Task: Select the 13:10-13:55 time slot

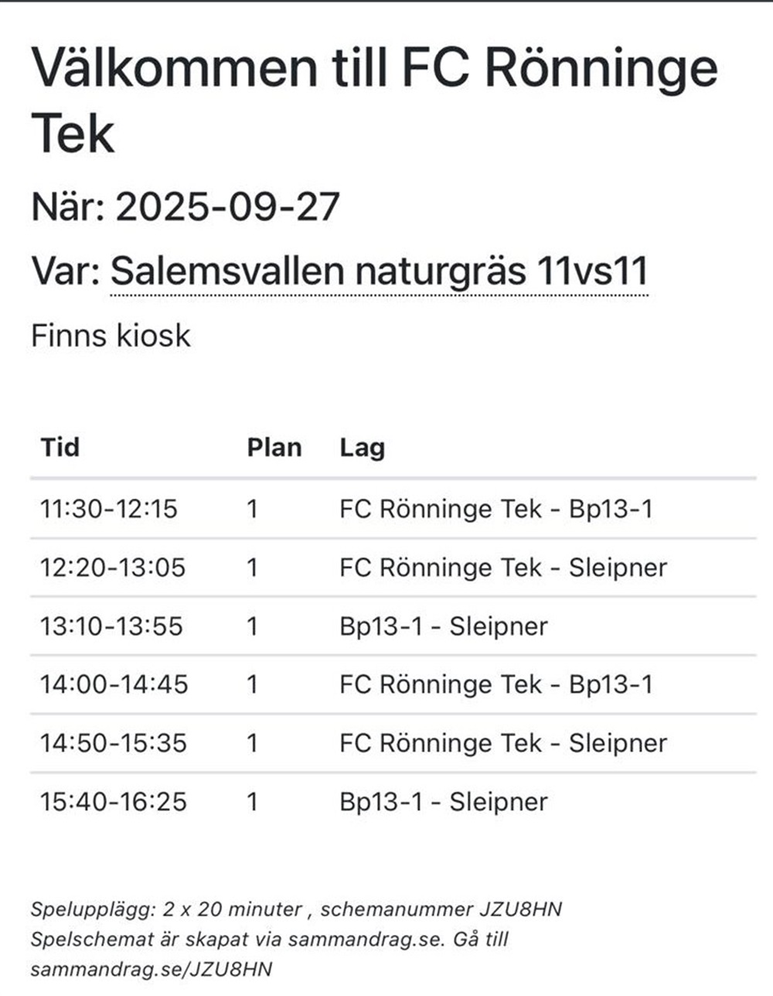Action: click(x=111, y=626)
